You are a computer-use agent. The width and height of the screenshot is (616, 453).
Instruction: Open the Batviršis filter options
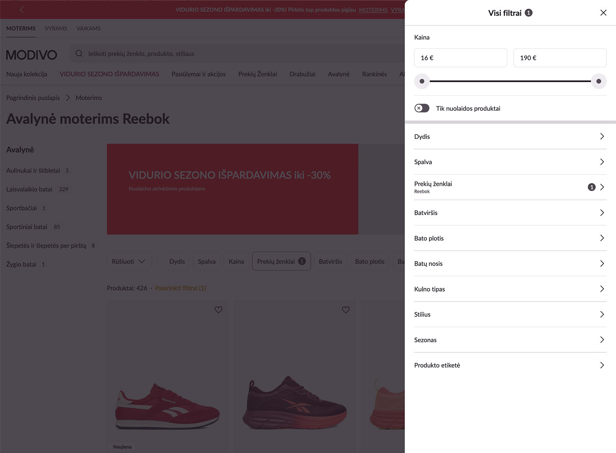click(510, 213)
